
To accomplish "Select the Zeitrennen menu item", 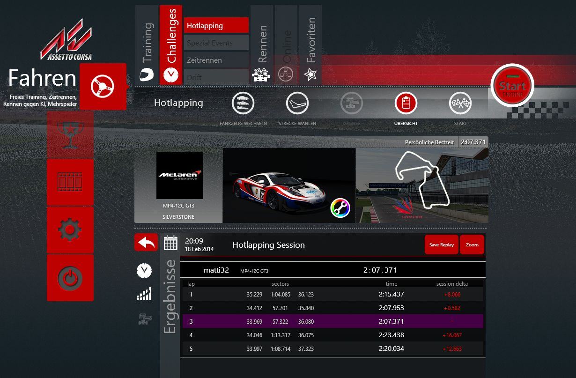I will [x=216, y=60].
